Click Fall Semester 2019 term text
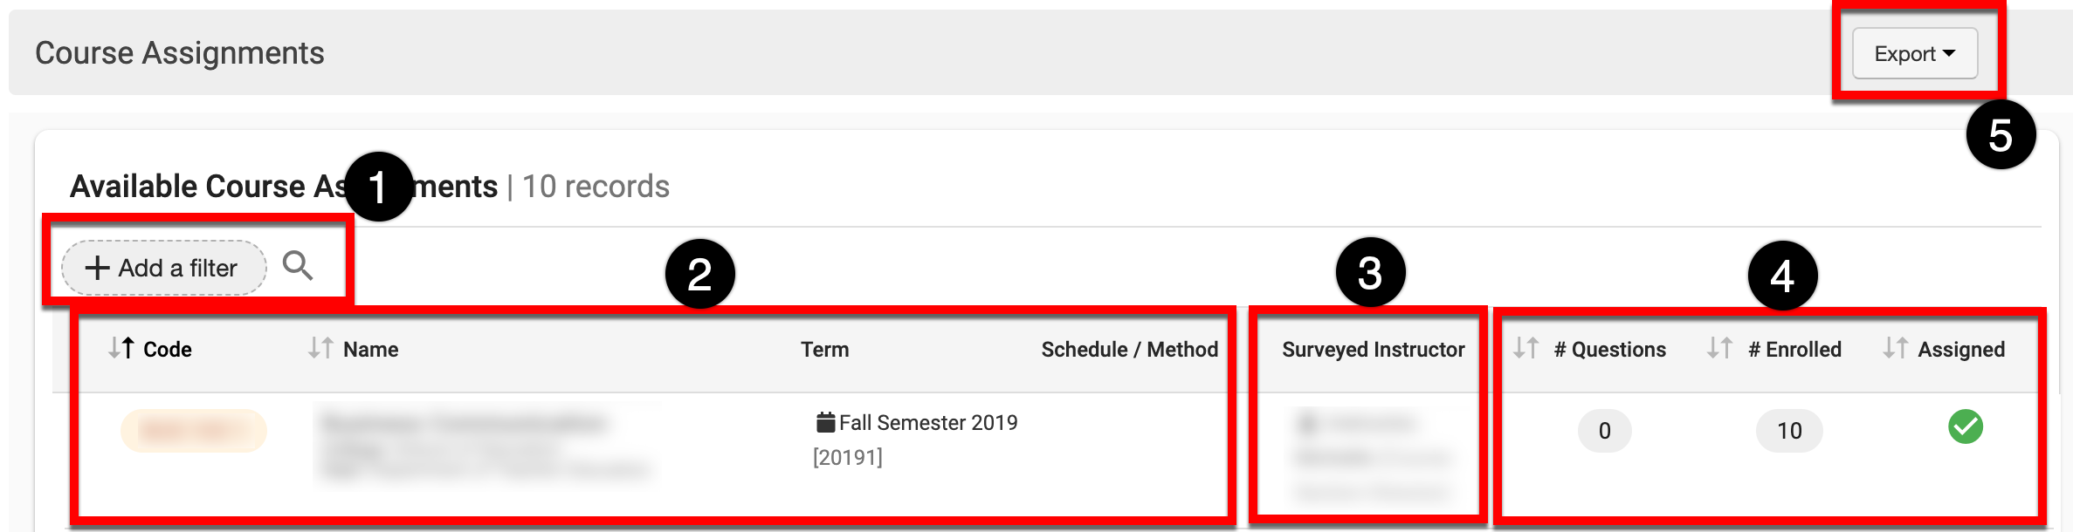Screen dimensions: 2073x532 pyautogui.click(x=928, y=423)
